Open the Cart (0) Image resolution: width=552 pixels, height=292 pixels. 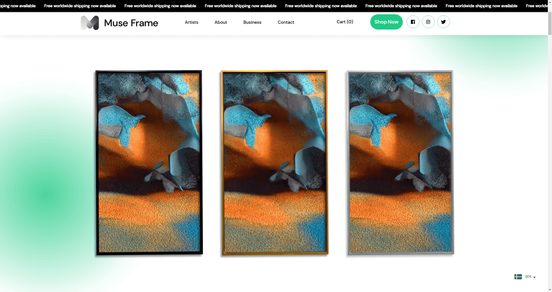(x=344, y=22)
